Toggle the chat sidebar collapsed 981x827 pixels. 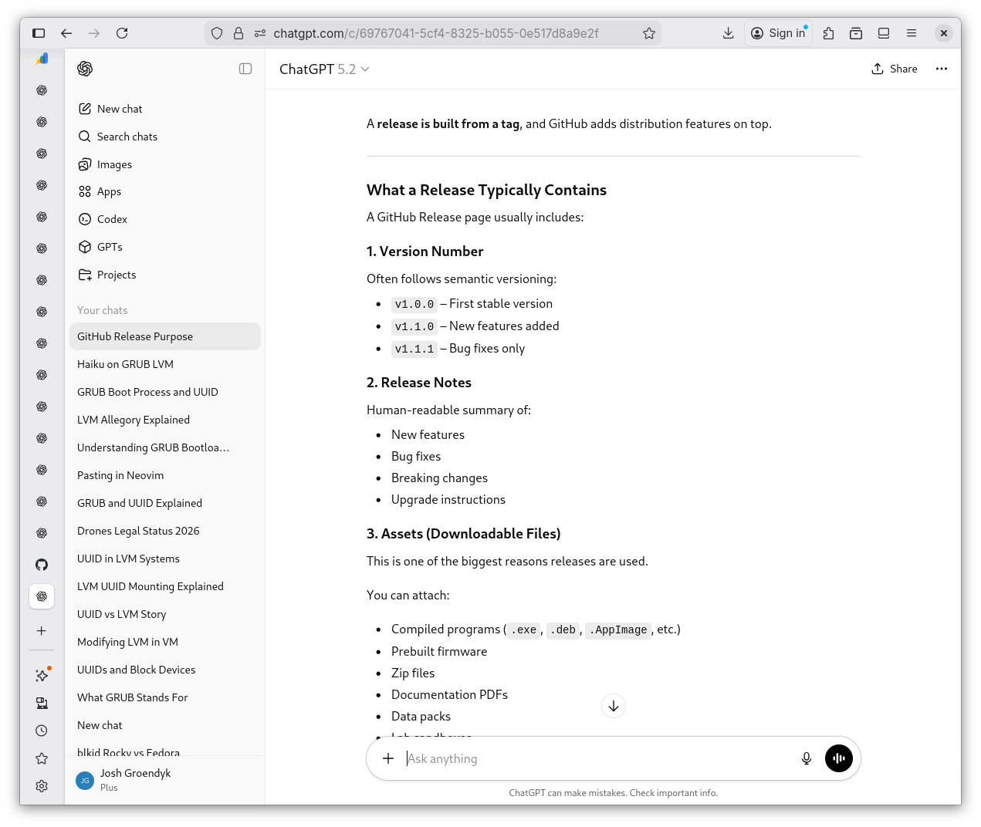tap(245, 69)
